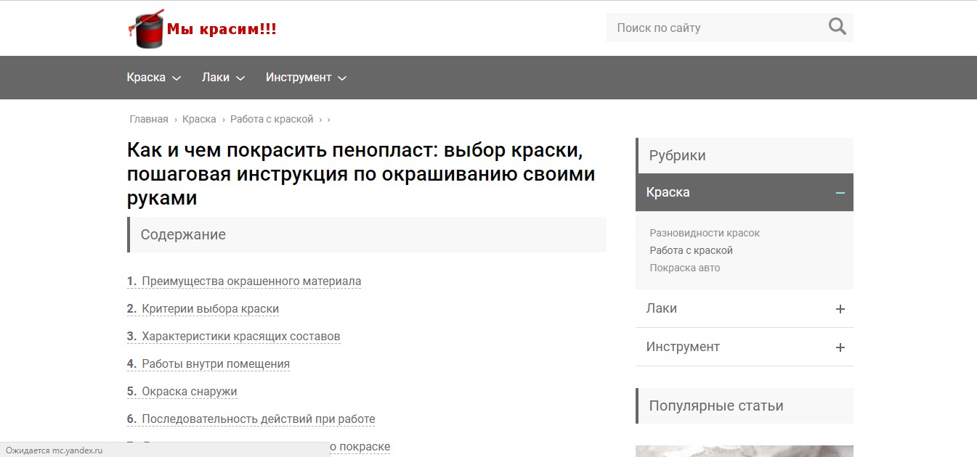Click the article title heading
Screen dimensions: 977x457
pos(361,175)
